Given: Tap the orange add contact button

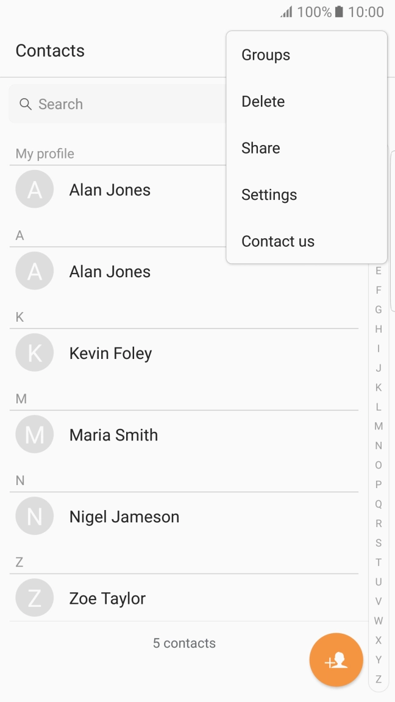Looking at the screenshot, I should pyautogui.click(x=336, y=660).
